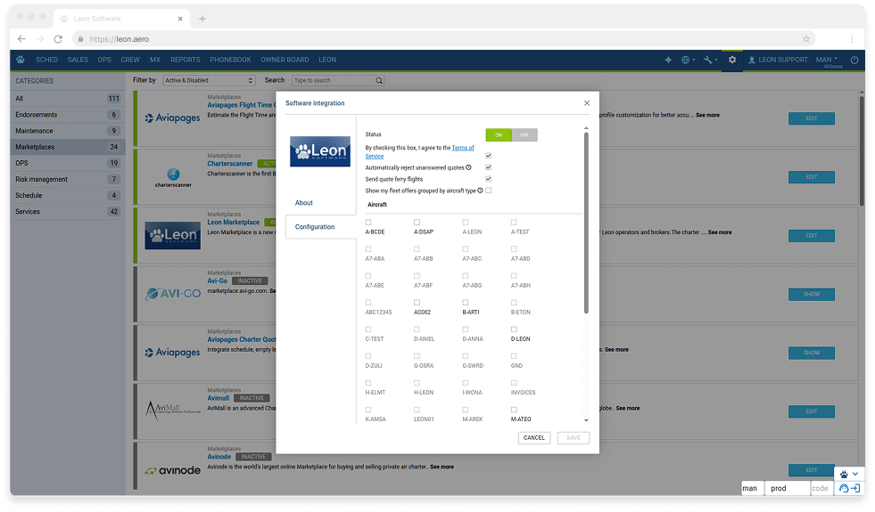Click the Leon paw home icon in navbar
875x512 pixels.
pyautogui.click(x=21, y=60)
